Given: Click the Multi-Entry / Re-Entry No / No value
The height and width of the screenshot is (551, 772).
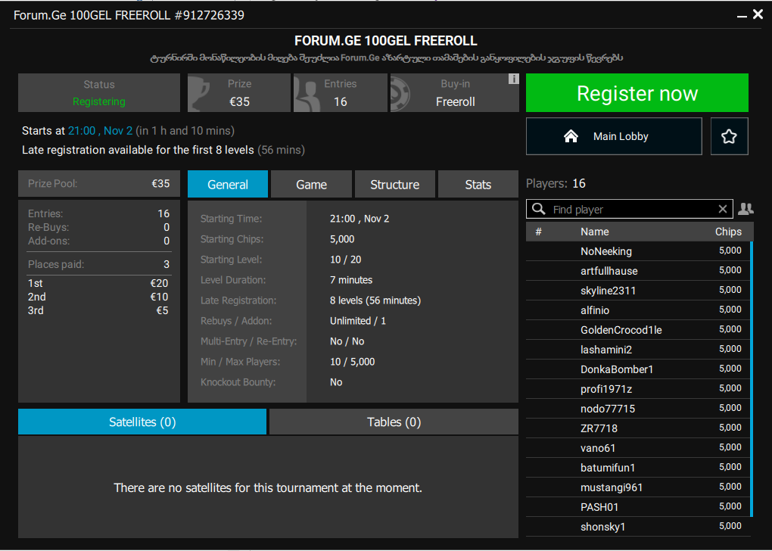Looking at the screenshot, I should click(x=347, y=341).
